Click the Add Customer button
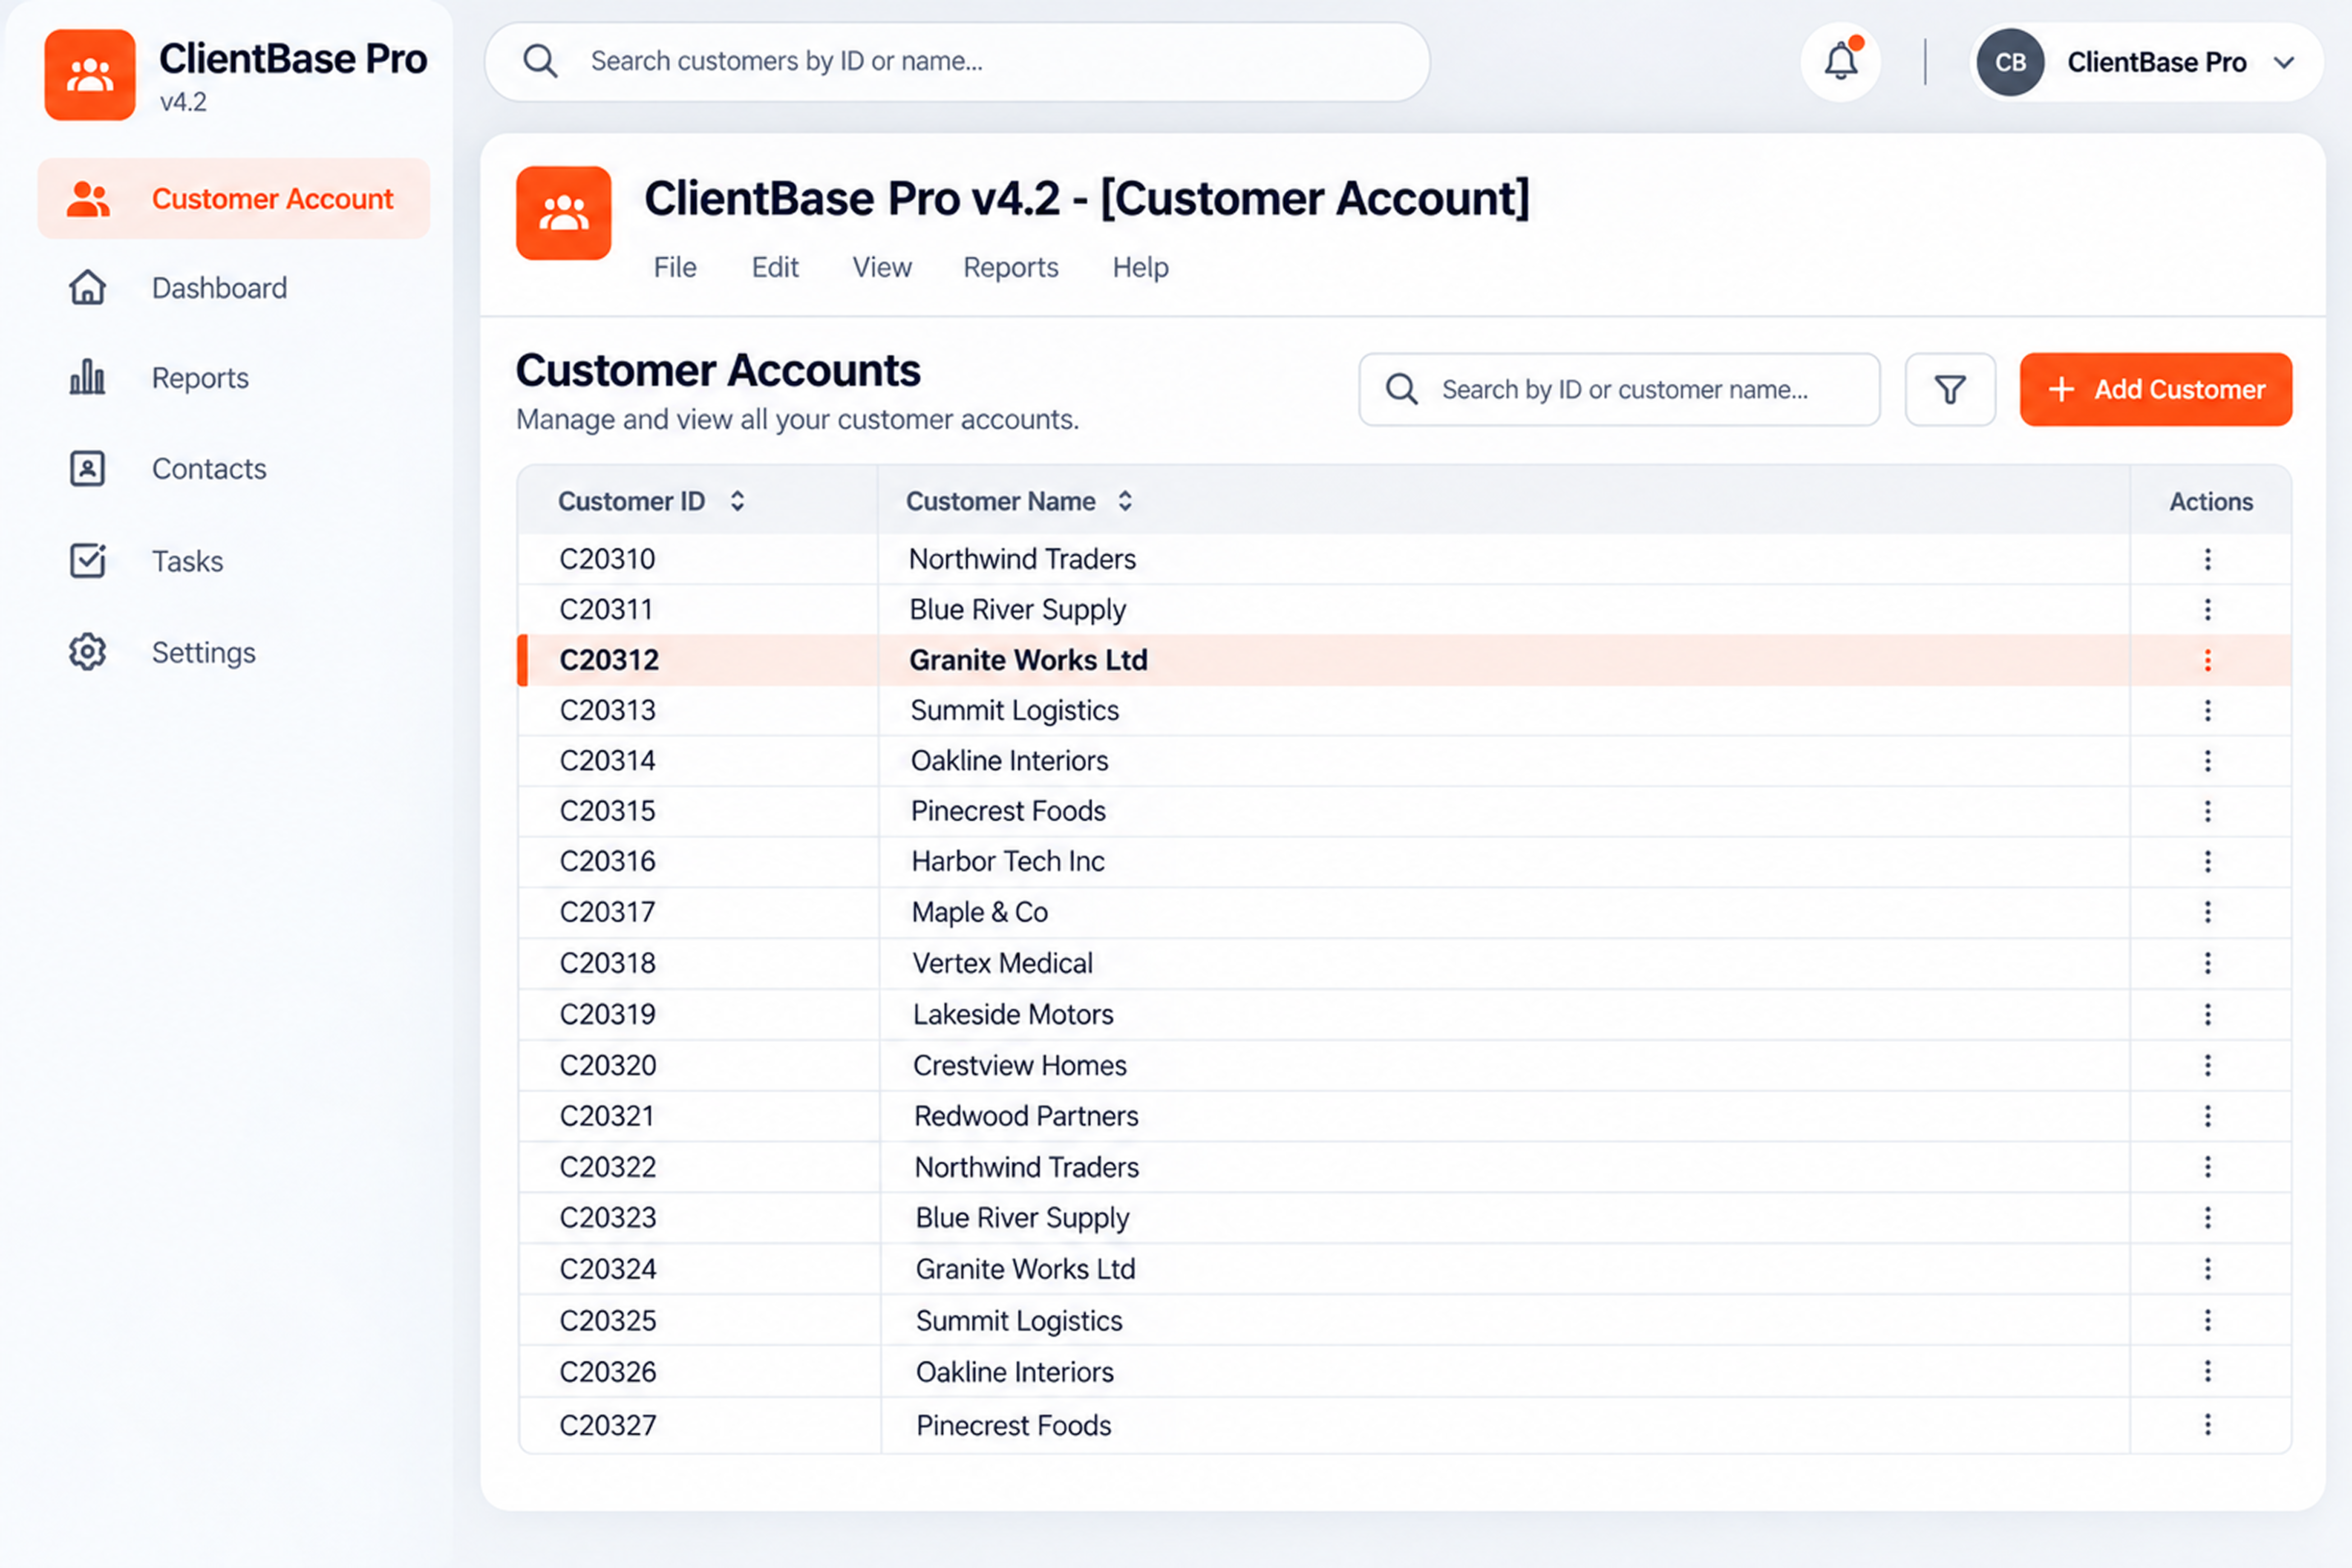2352x1568 pixels. click(2155, 389)
